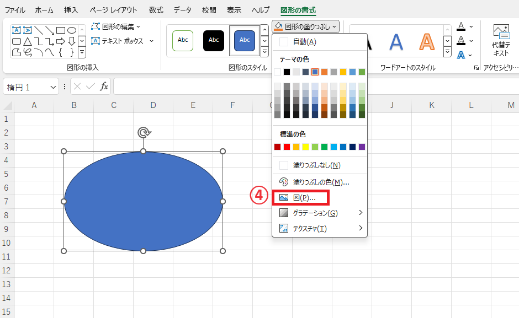Pick the black theme color swatch

pos(287,72)
